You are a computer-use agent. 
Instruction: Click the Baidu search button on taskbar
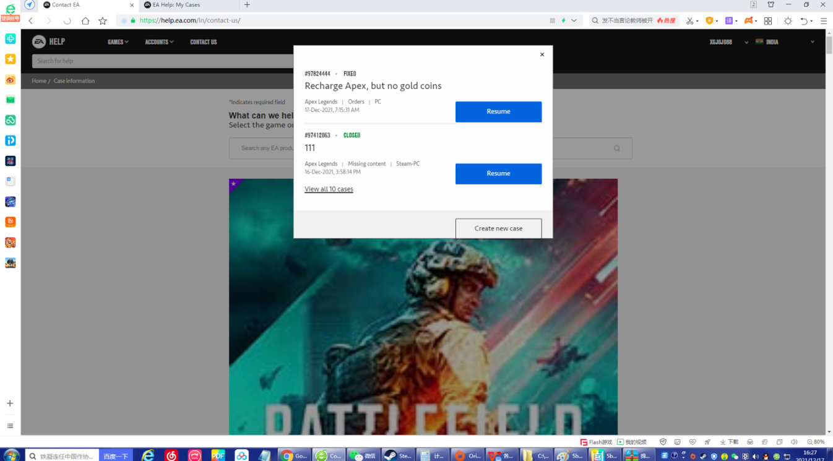(x=116, y=456)
